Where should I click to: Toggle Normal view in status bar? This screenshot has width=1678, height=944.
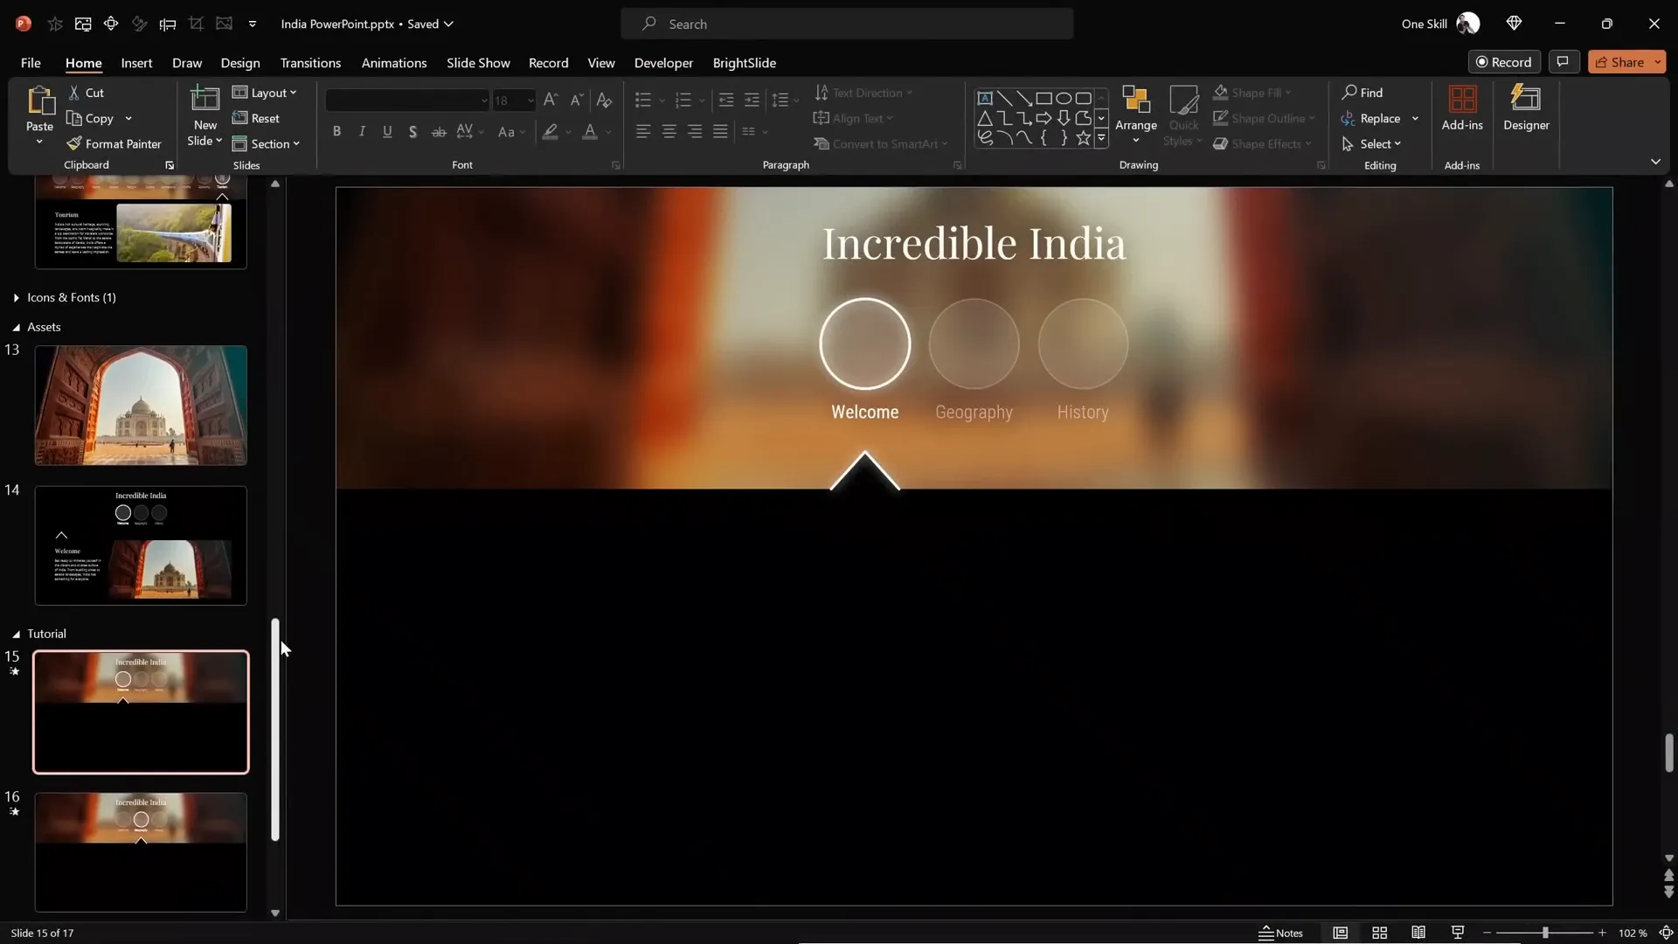(1340, 933)
